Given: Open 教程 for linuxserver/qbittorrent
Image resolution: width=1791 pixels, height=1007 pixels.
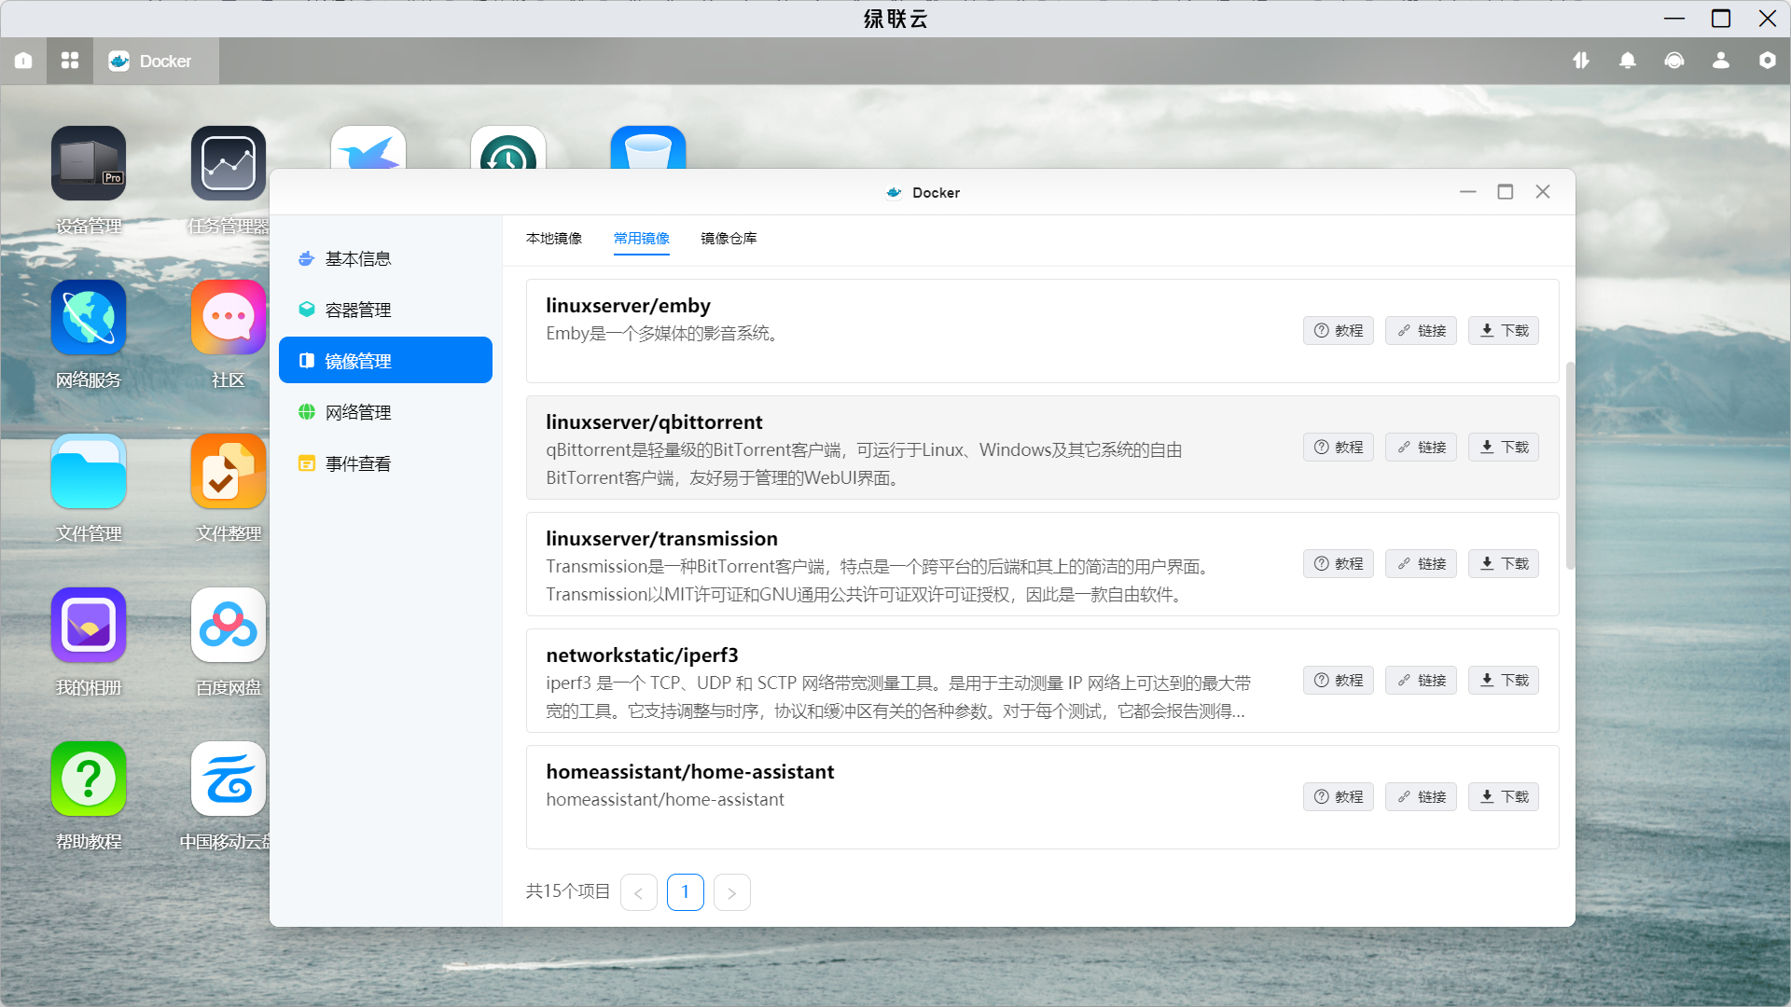Looking at the screenshot, I should (x=1339, y=448).
